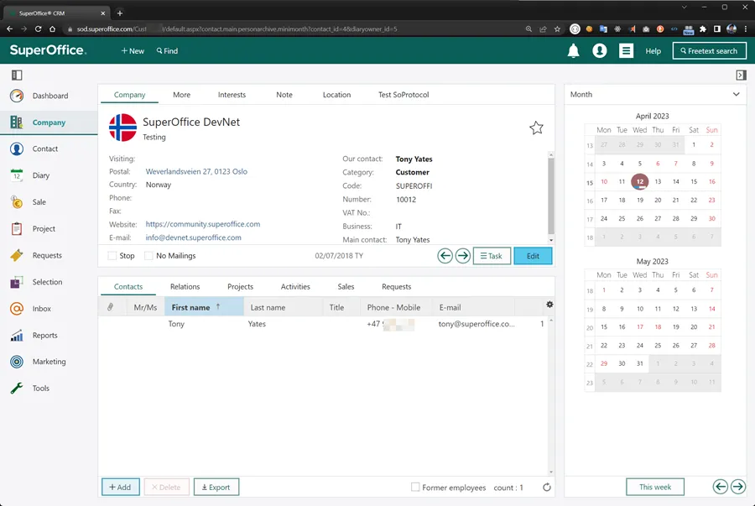Open the Dashboard navigator icon
Image resolution: width=755 pixels, height=506 pixels.
coord(17,96)
